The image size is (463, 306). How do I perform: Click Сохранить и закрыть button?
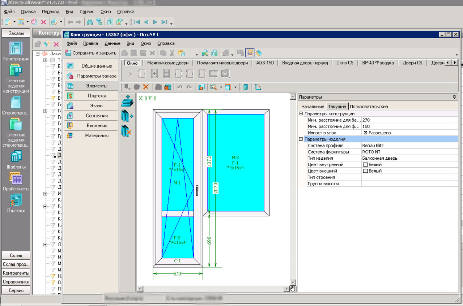click(x=90, y=53)
